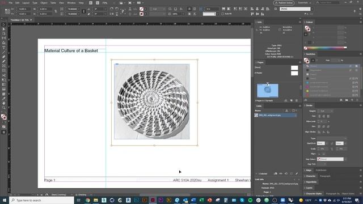The image size is (363, 204).
Task: Click the Adobe Stock search field
Action: pos(328,3)
